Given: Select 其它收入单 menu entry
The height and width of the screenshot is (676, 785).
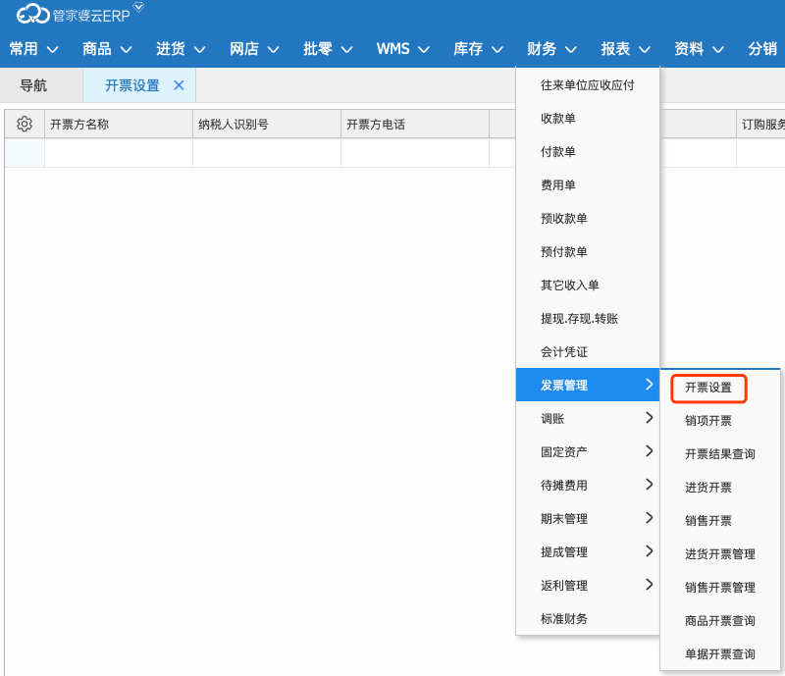Looking at the screenshot, I should pos(587,286).
